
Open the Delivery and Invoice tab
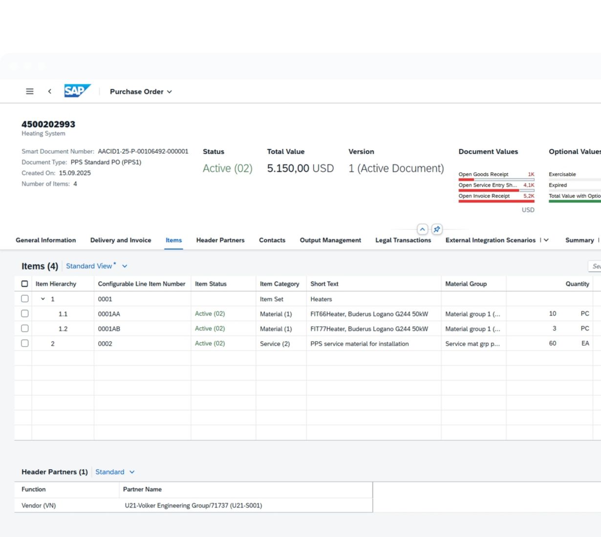[121, 240]
